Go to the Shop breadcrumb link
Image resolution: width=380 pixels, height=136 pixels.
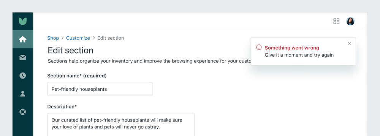53,38
